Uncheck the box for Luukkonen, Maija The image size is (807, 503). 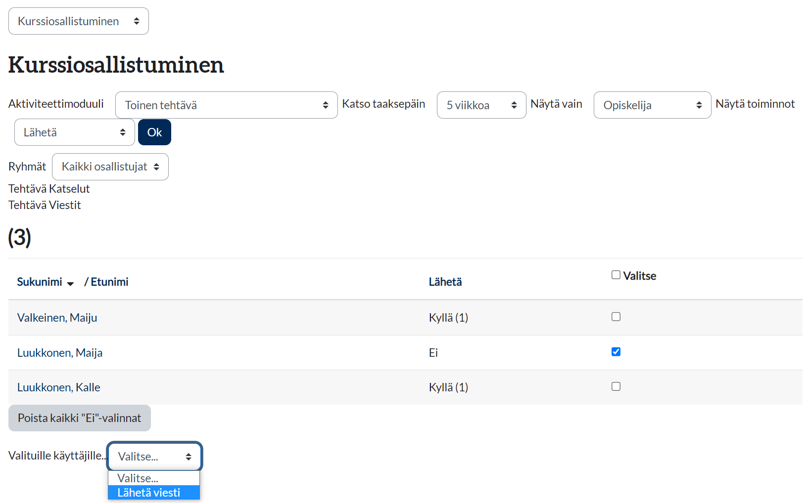tap(616, 352)
